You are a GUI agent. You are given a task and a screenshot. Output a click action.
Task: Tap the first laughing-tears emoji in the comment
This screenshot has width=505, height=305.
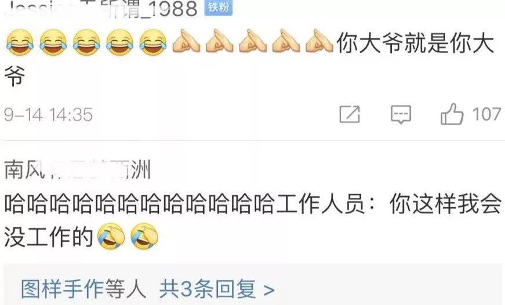[20, 42]
